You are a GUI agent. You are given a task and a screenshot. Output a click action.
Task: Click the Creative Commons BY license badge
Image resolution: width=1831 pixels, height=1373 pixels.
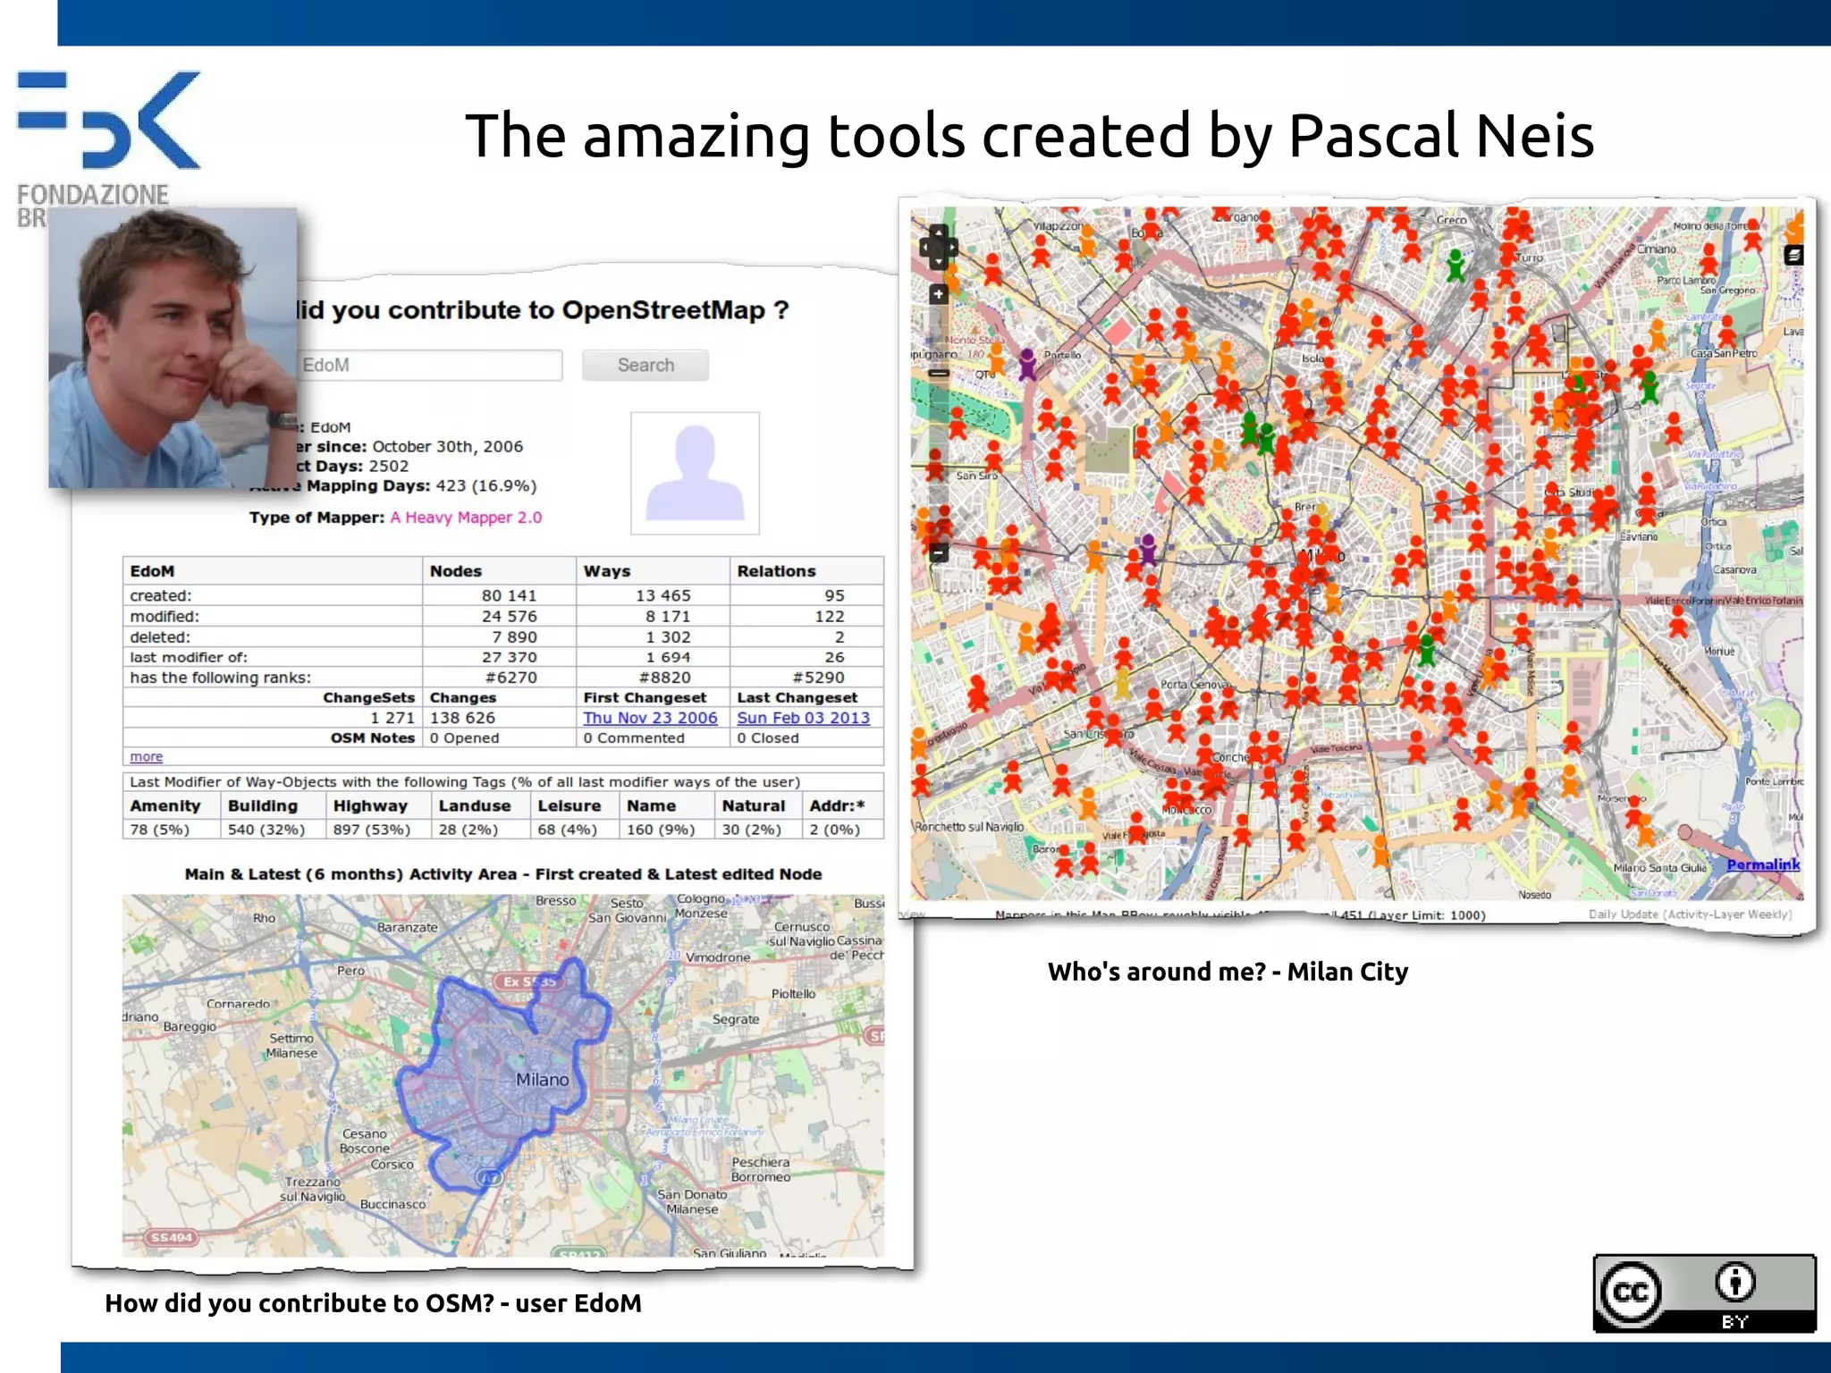pos(1704,1293)
